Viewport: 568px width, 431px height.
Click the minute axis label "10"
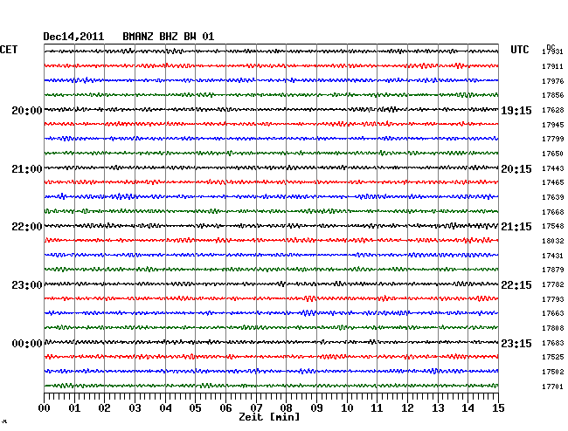tap(347, 408)
